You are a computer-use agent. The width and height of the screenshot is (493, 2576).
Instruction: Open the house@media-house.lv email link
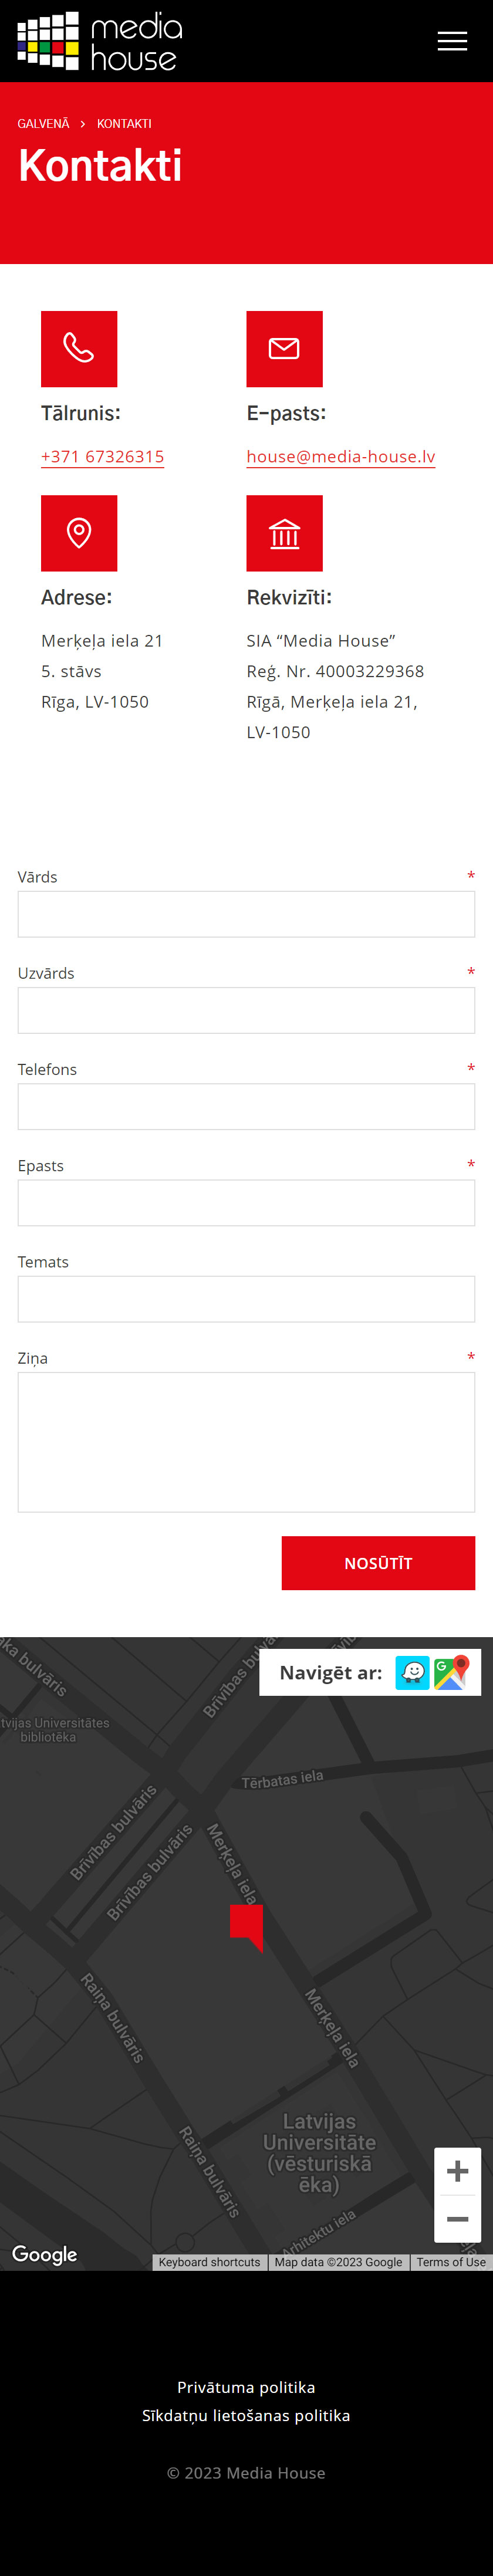pyautogui.click(x=341, y=457)
